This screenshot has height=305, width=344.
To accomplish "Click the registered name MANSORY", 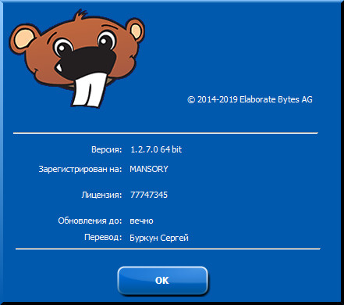I will tap(149, 169).
